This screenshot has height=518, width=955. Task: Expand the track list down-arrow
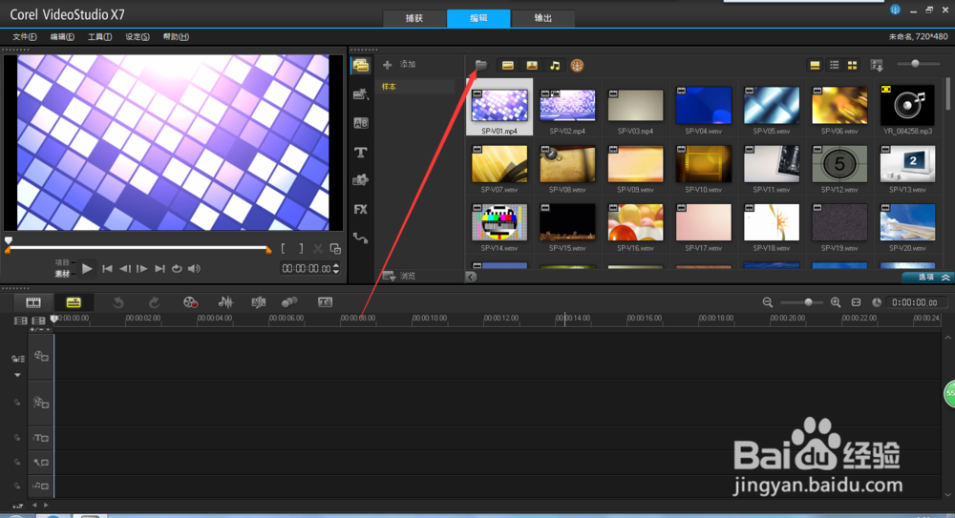[x=17, y=375]
